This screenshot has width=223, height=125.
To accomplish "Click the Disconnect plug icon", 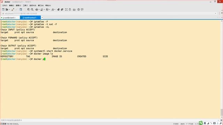I will pos(13,9).
